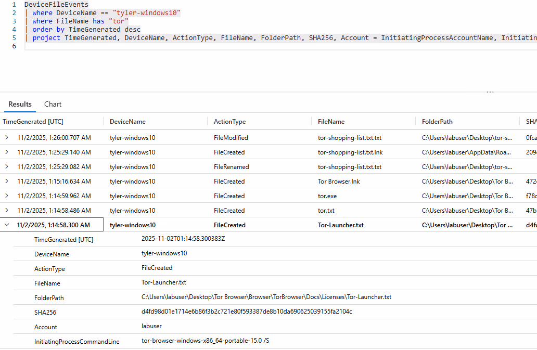Click the DeviceName detail value tyler-windows10
537x350 pixels.
164,253
